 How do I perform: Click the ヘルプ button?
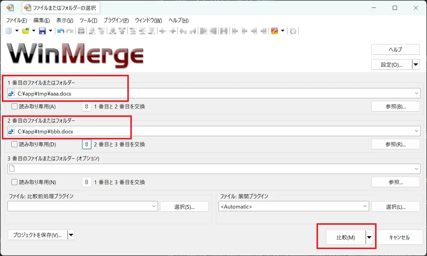pyautogui.click(x=395, y=50)
